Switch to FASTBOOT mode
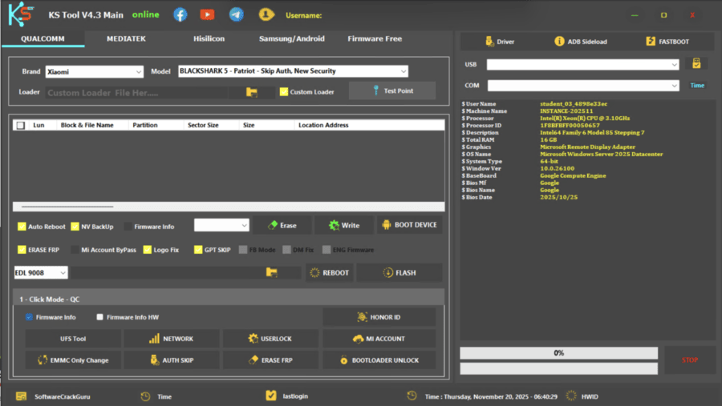The image size is (722, 406). click(x=667, y=42)
